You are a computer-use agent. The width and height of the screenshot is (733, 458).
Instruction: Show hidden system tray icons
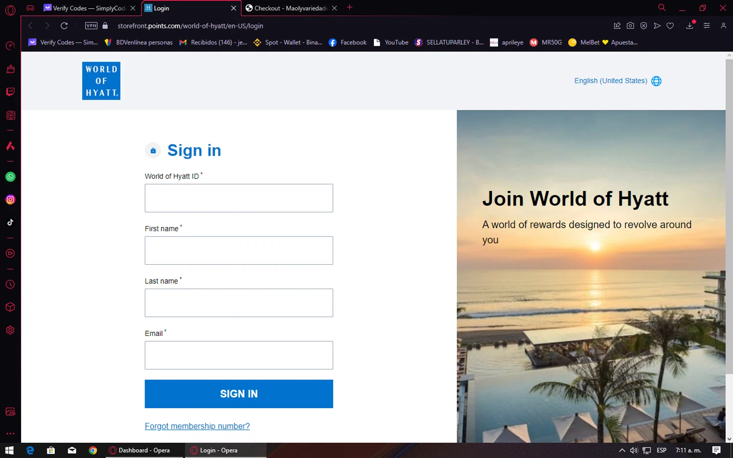tap(622, 450)
